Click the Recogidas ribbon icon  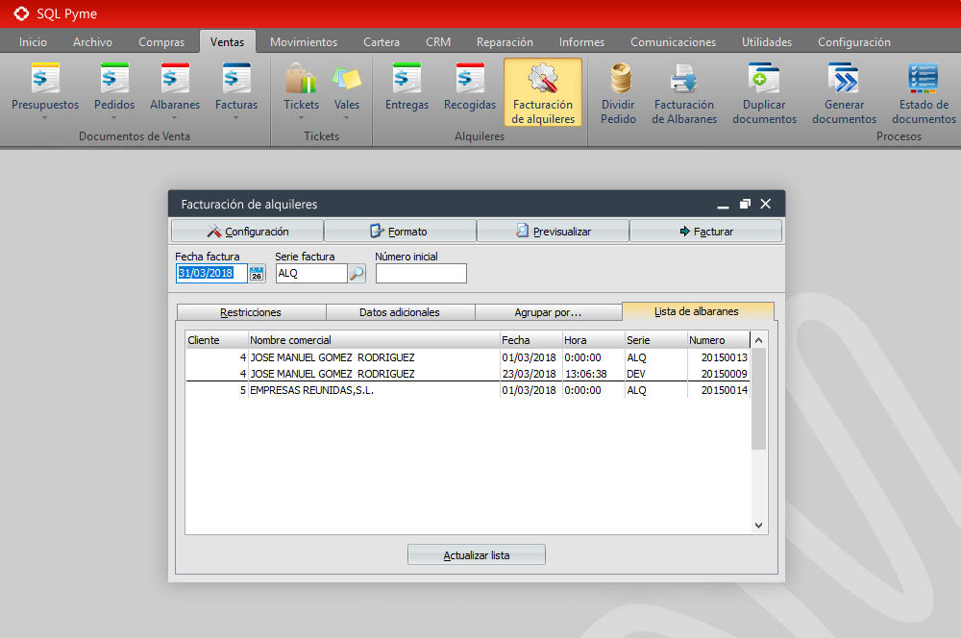[470, 87]
